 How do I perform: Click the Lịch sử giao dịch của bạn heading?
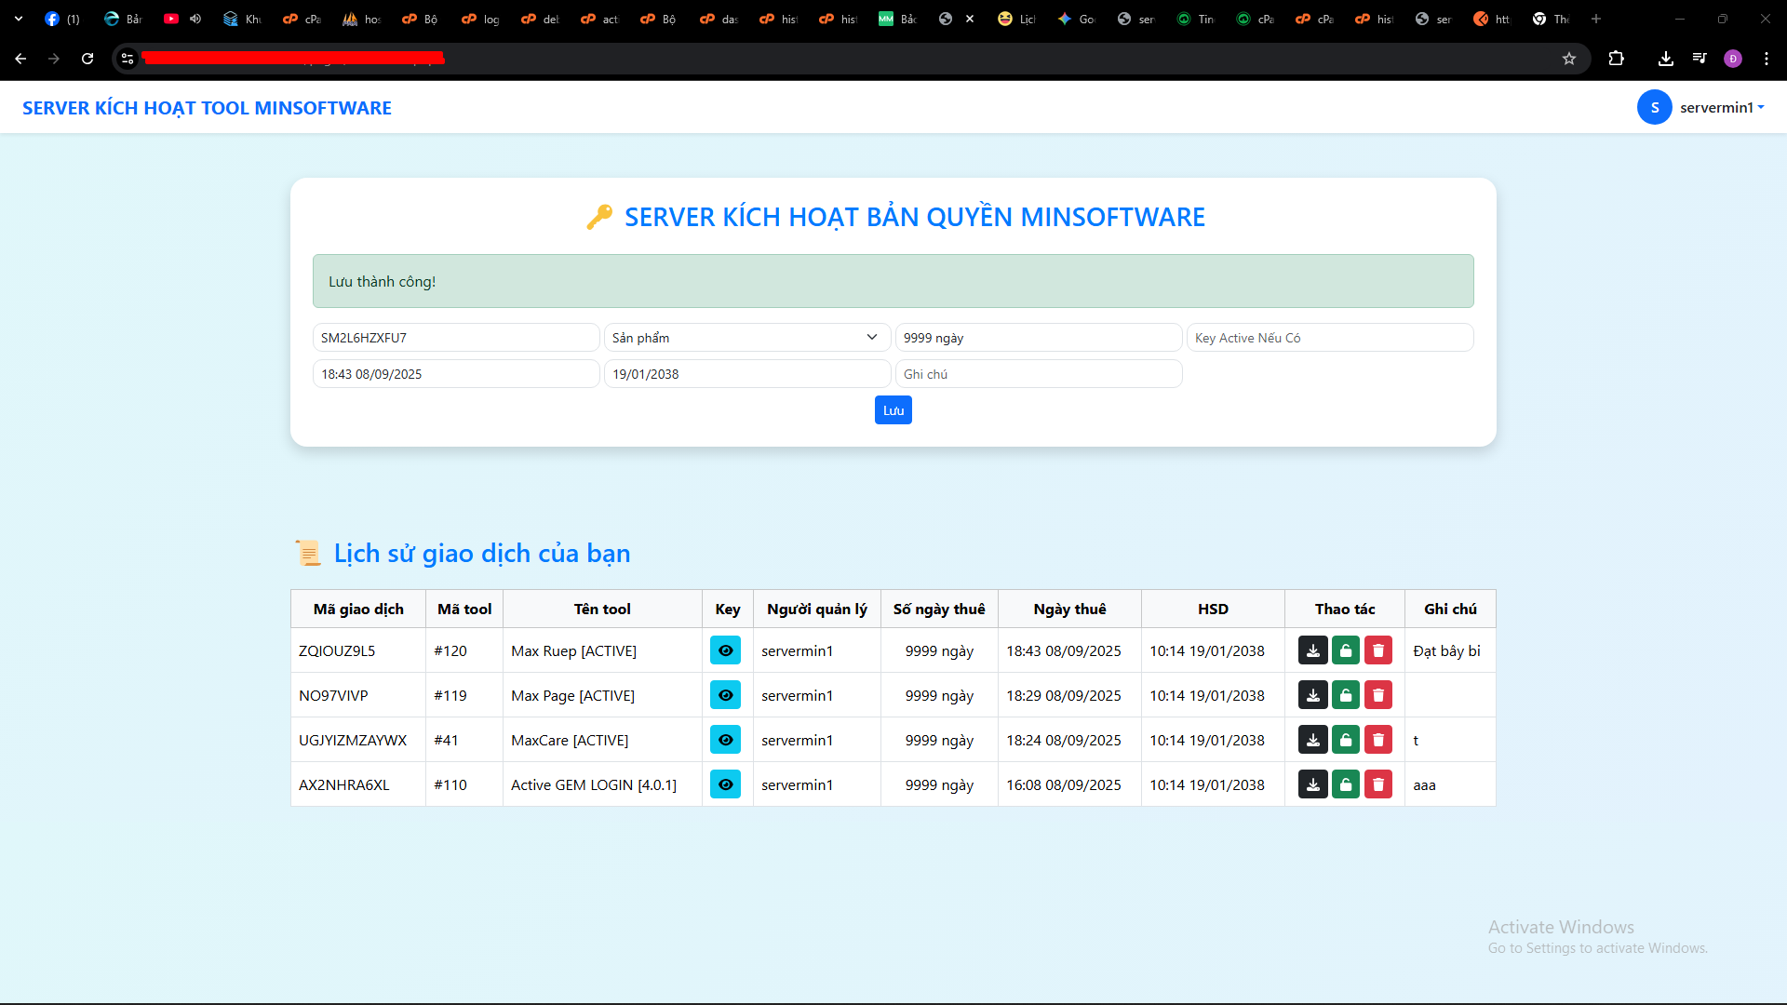(x=482, y=553)
